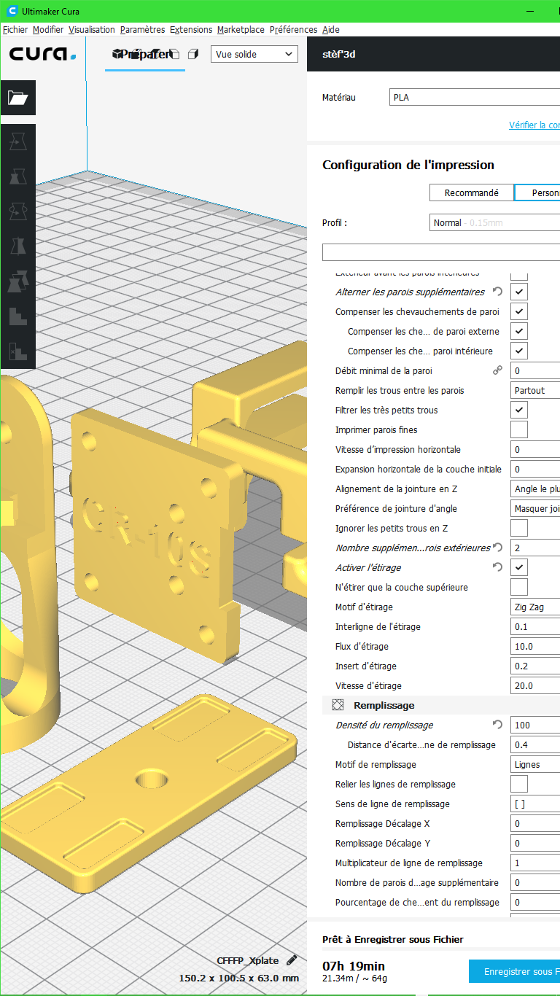Open the Visualisation menu
The height and width of the screenshot is (996, 560).
click(x=92, y=30)
